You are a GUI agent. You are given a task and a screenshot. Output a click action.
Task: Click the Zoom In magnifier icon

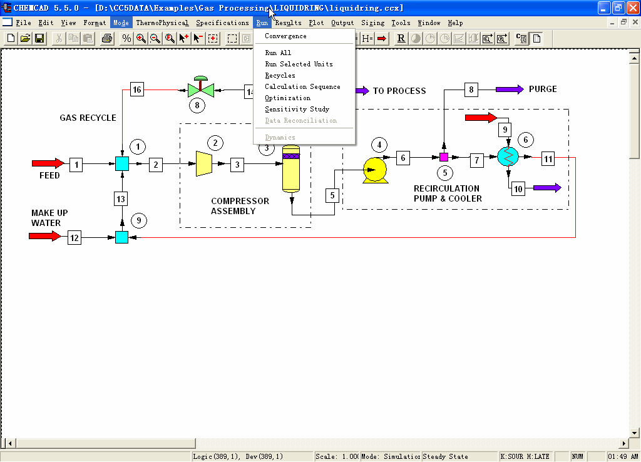pos(141,38)
